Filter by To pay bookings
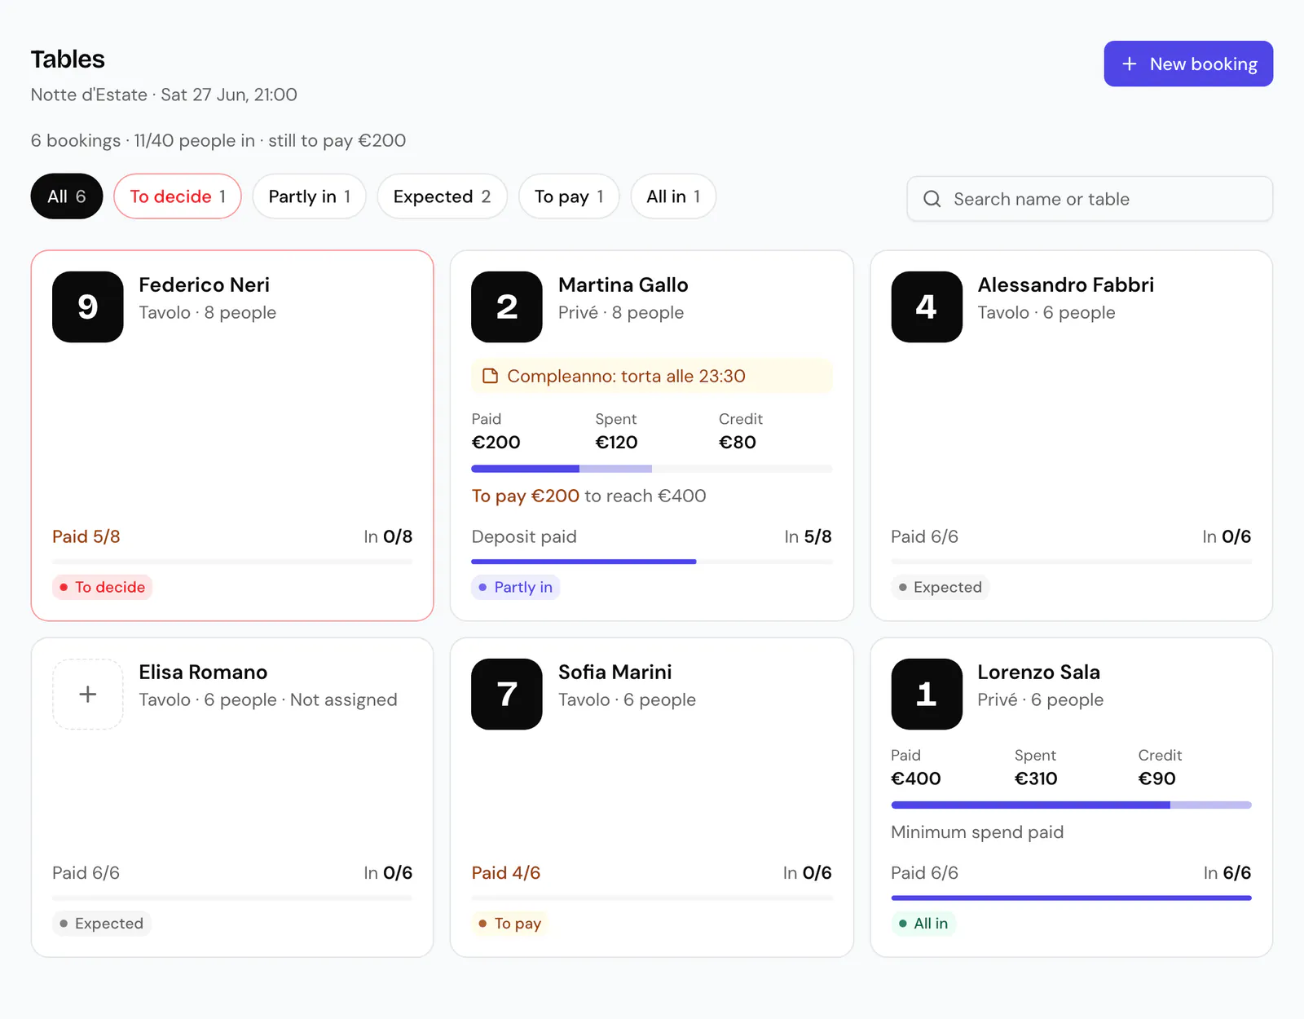Image resolution: width=1304 pixels, height=1019 pixels. click(x=569, y=196)
